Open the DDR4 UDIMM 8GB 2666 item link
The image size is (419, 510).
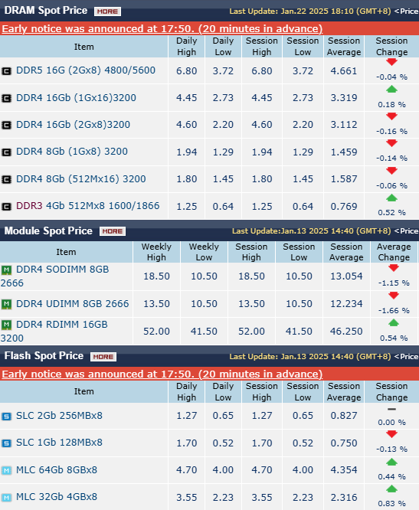(x=73, y=304)
